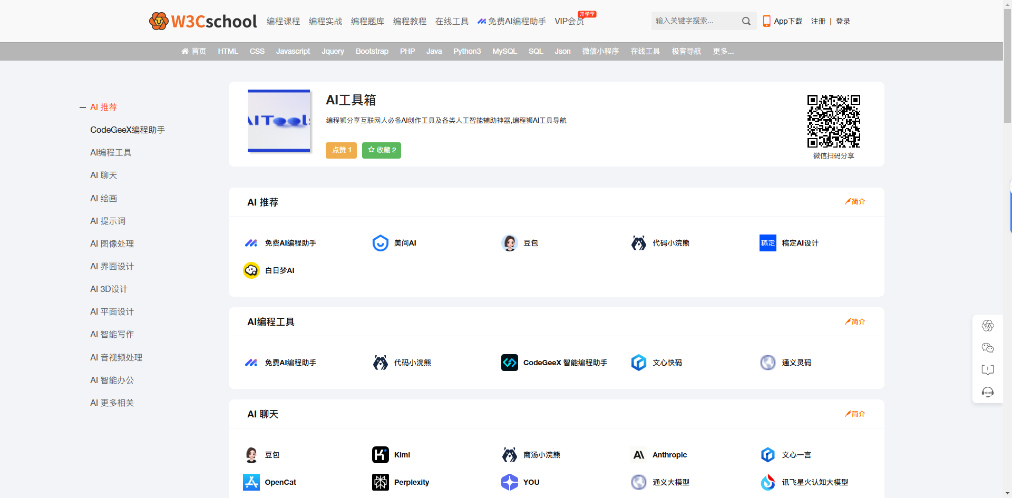This screenshot has width=1012, height=498.
Task: Click the 商汤小浣熊 icon
Action: pos(509,455)
